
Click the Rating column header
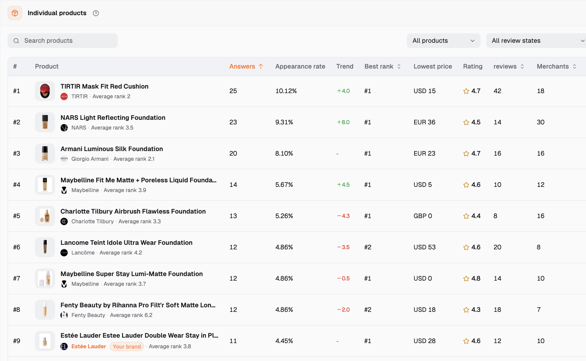coord(472,66)
